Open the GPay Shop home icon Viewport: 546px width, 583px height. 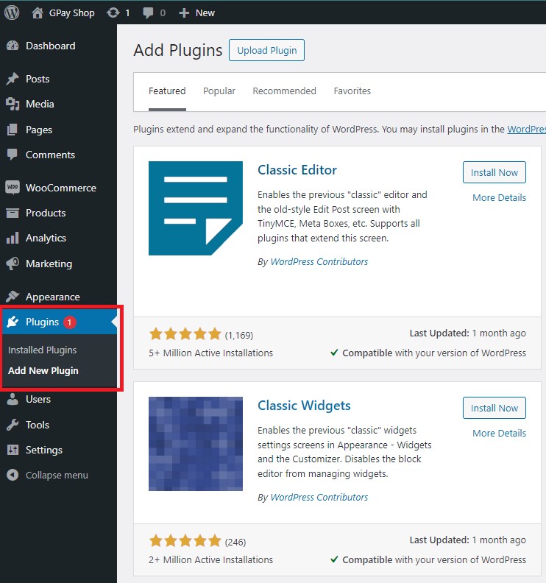tap(38, 13)
